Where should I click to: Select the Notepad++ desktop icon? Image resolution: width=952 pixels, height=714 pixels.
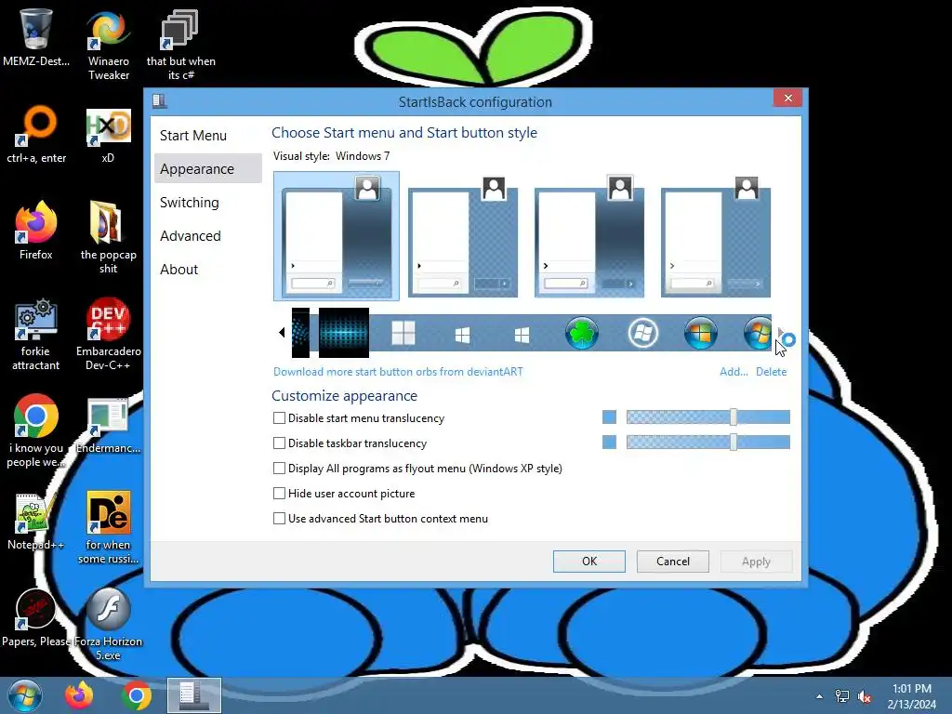click(x=36, y=521)
